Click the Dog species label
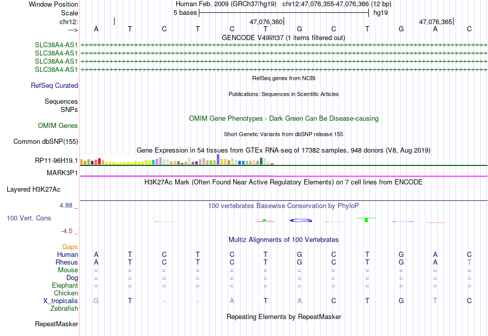Viewport: 488px width, 336px height. pyautogui.click(x=72, y=278)
